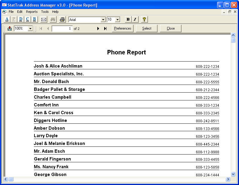Select the Comfort Inn entry
Viewport: 239px width, 185px height.
46,105
